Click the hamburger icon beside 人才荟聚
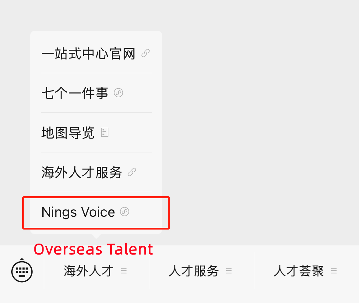This screenshot has width=359, height=303. tap(334, 270)
